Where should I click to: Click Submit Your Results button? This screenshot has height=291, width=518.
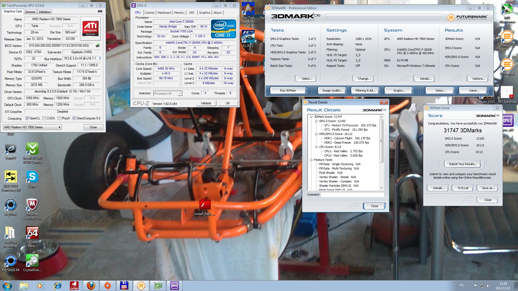pos(463,164)
